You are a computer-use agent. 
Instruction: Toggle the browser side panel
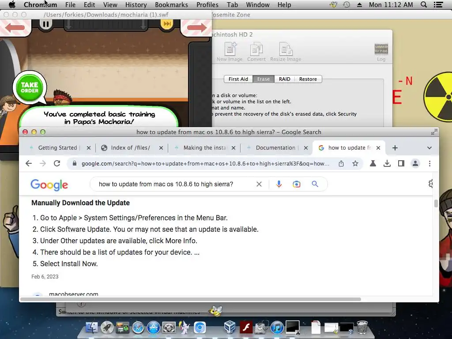pos(401,163)
